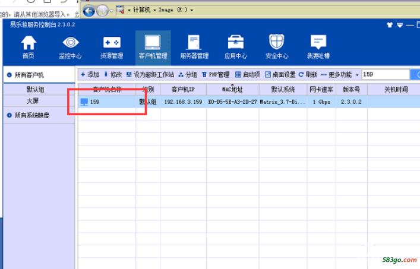420x269 pixels.
Task: Click the IP cell 192.168.3.159
Action: point(183,102)
